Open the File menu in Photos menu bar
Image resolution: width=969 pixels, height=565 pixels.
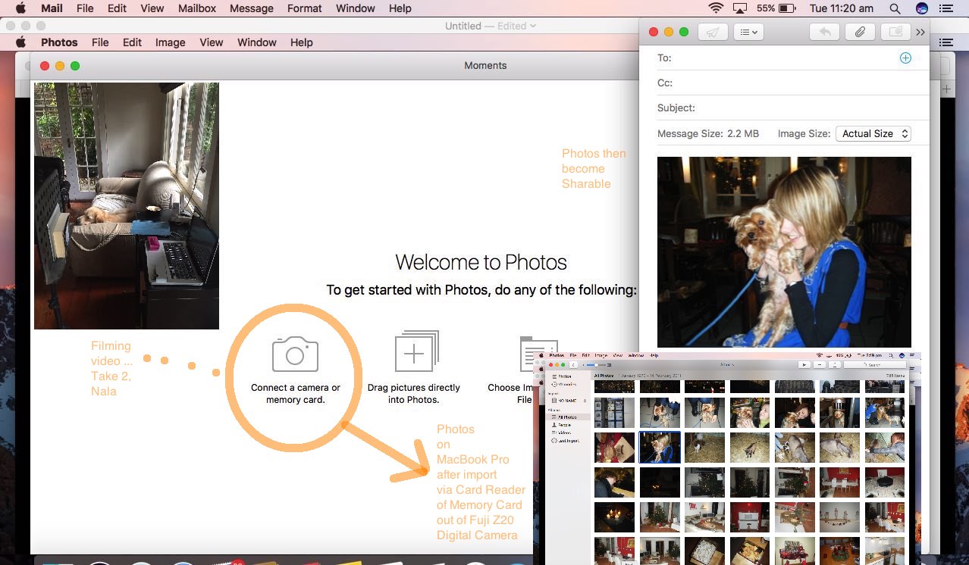[x=100, y=42]
